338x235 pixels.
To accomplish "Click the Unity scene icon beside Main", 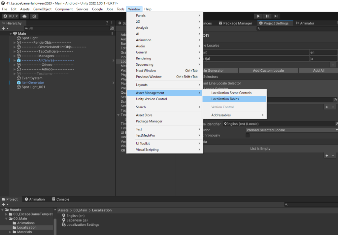I will pos(15,34).
